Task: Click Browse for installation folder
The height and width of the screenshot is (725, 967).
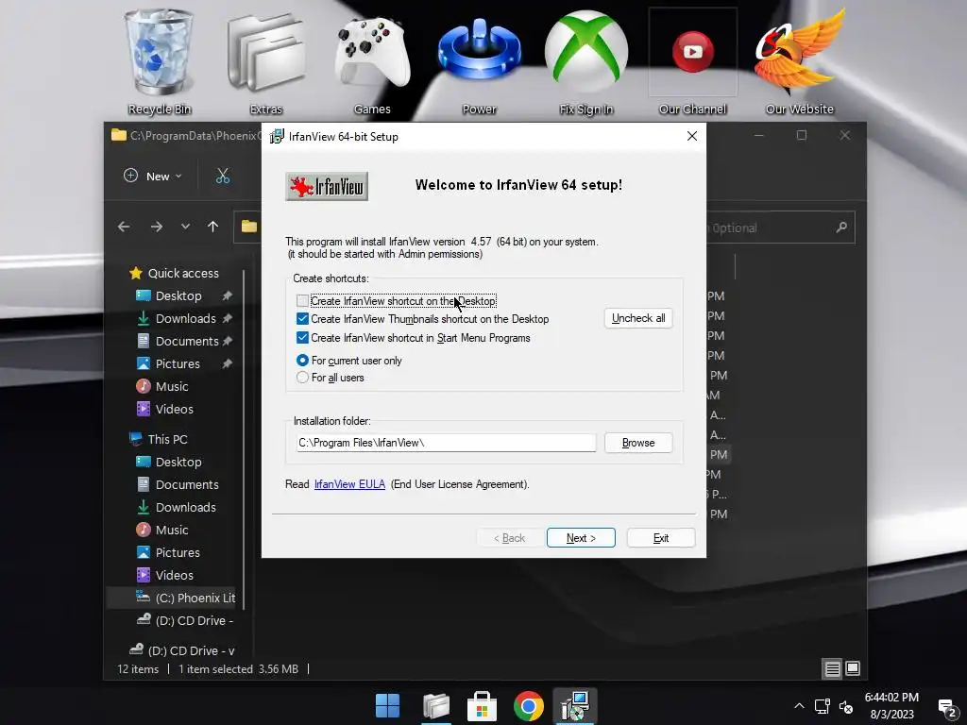Action: click(638, 443)
